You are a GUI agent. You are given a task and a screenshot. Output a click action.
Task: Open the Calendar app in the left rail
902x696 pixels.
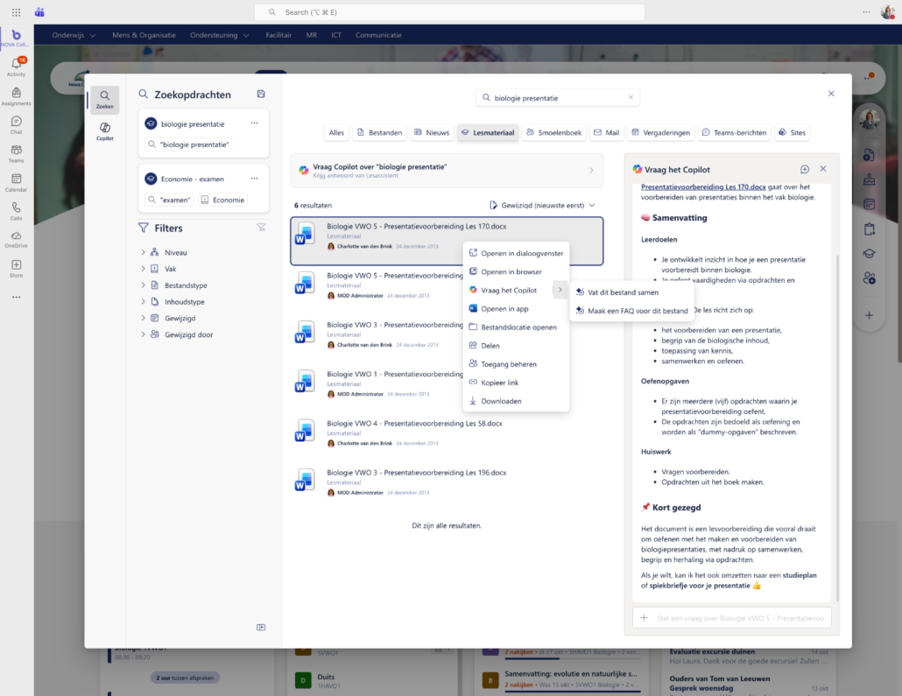16,182
